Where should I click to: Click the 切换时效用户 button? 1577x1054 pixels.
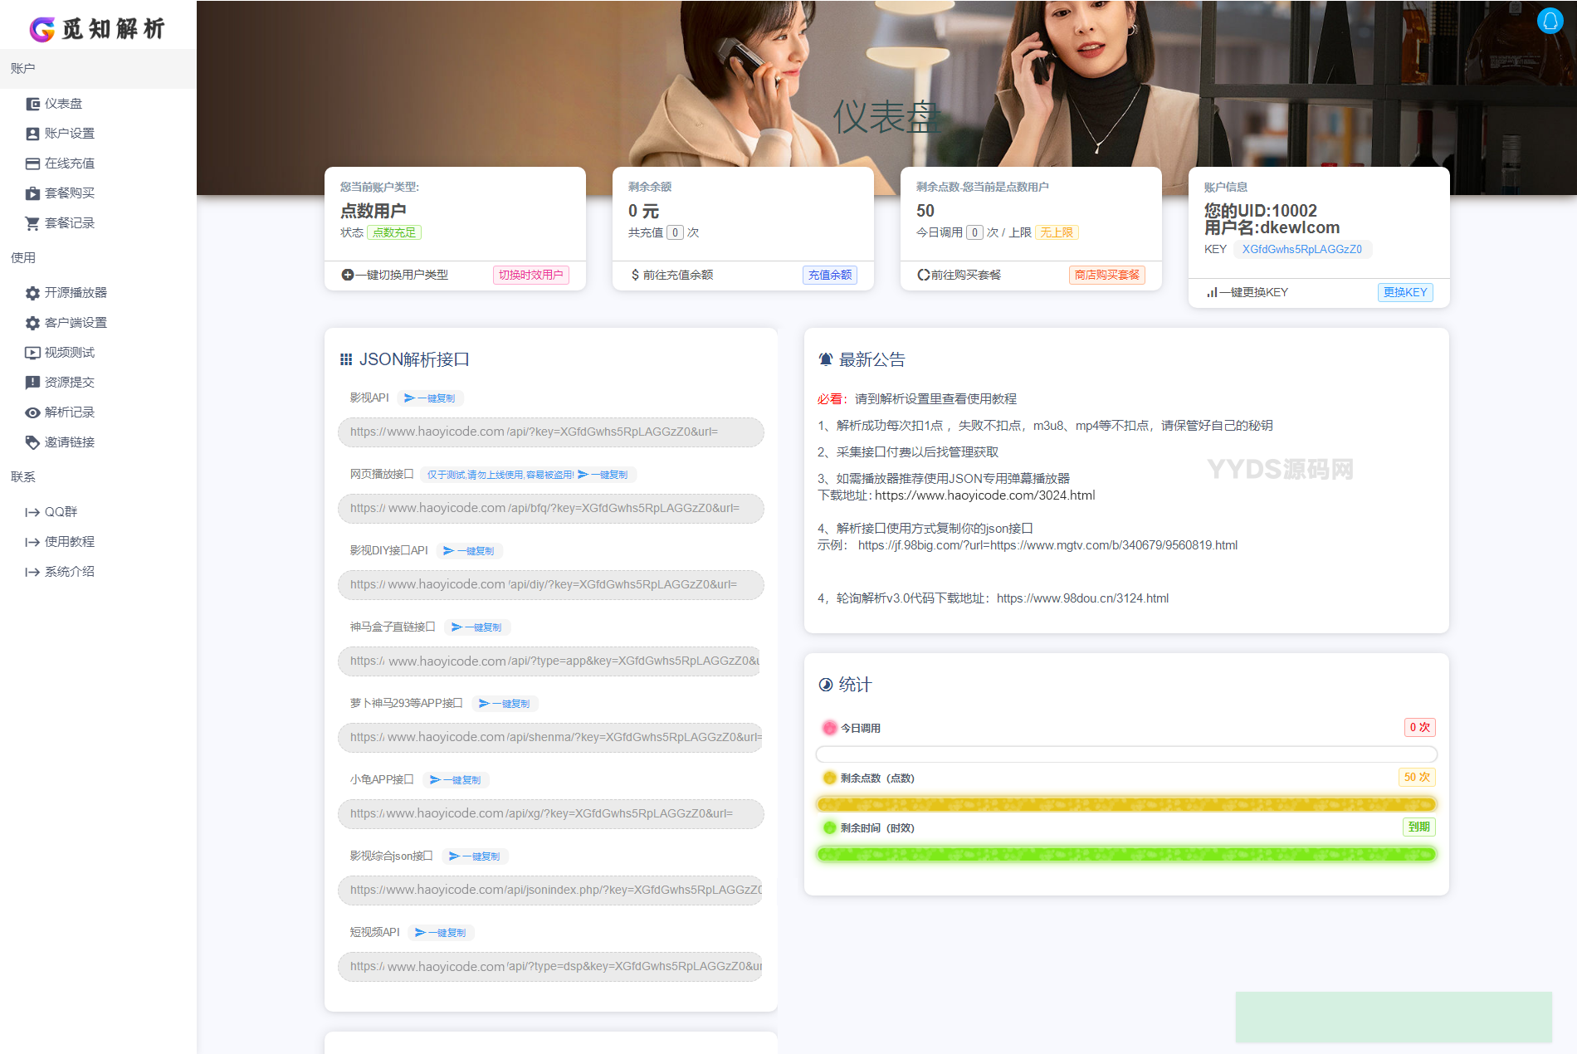coord(531,275)
